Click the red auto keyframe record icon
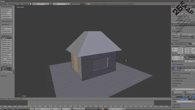The image size is (195, 110). point(103,109)
